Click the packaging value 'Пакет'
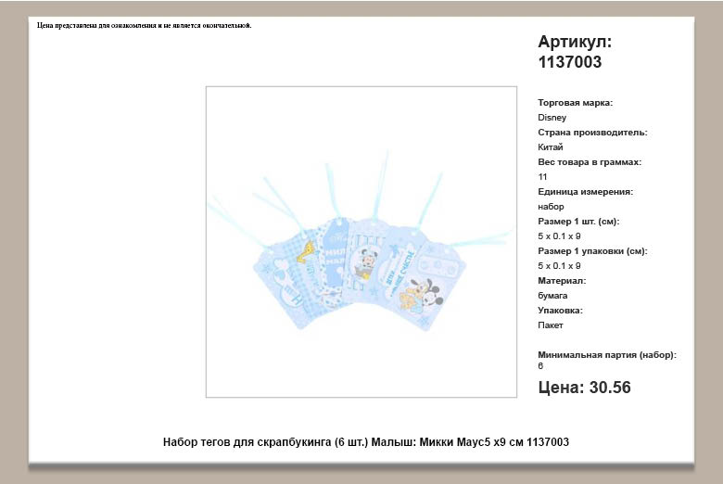Screen dimensions: 723x484 point(550,325)
